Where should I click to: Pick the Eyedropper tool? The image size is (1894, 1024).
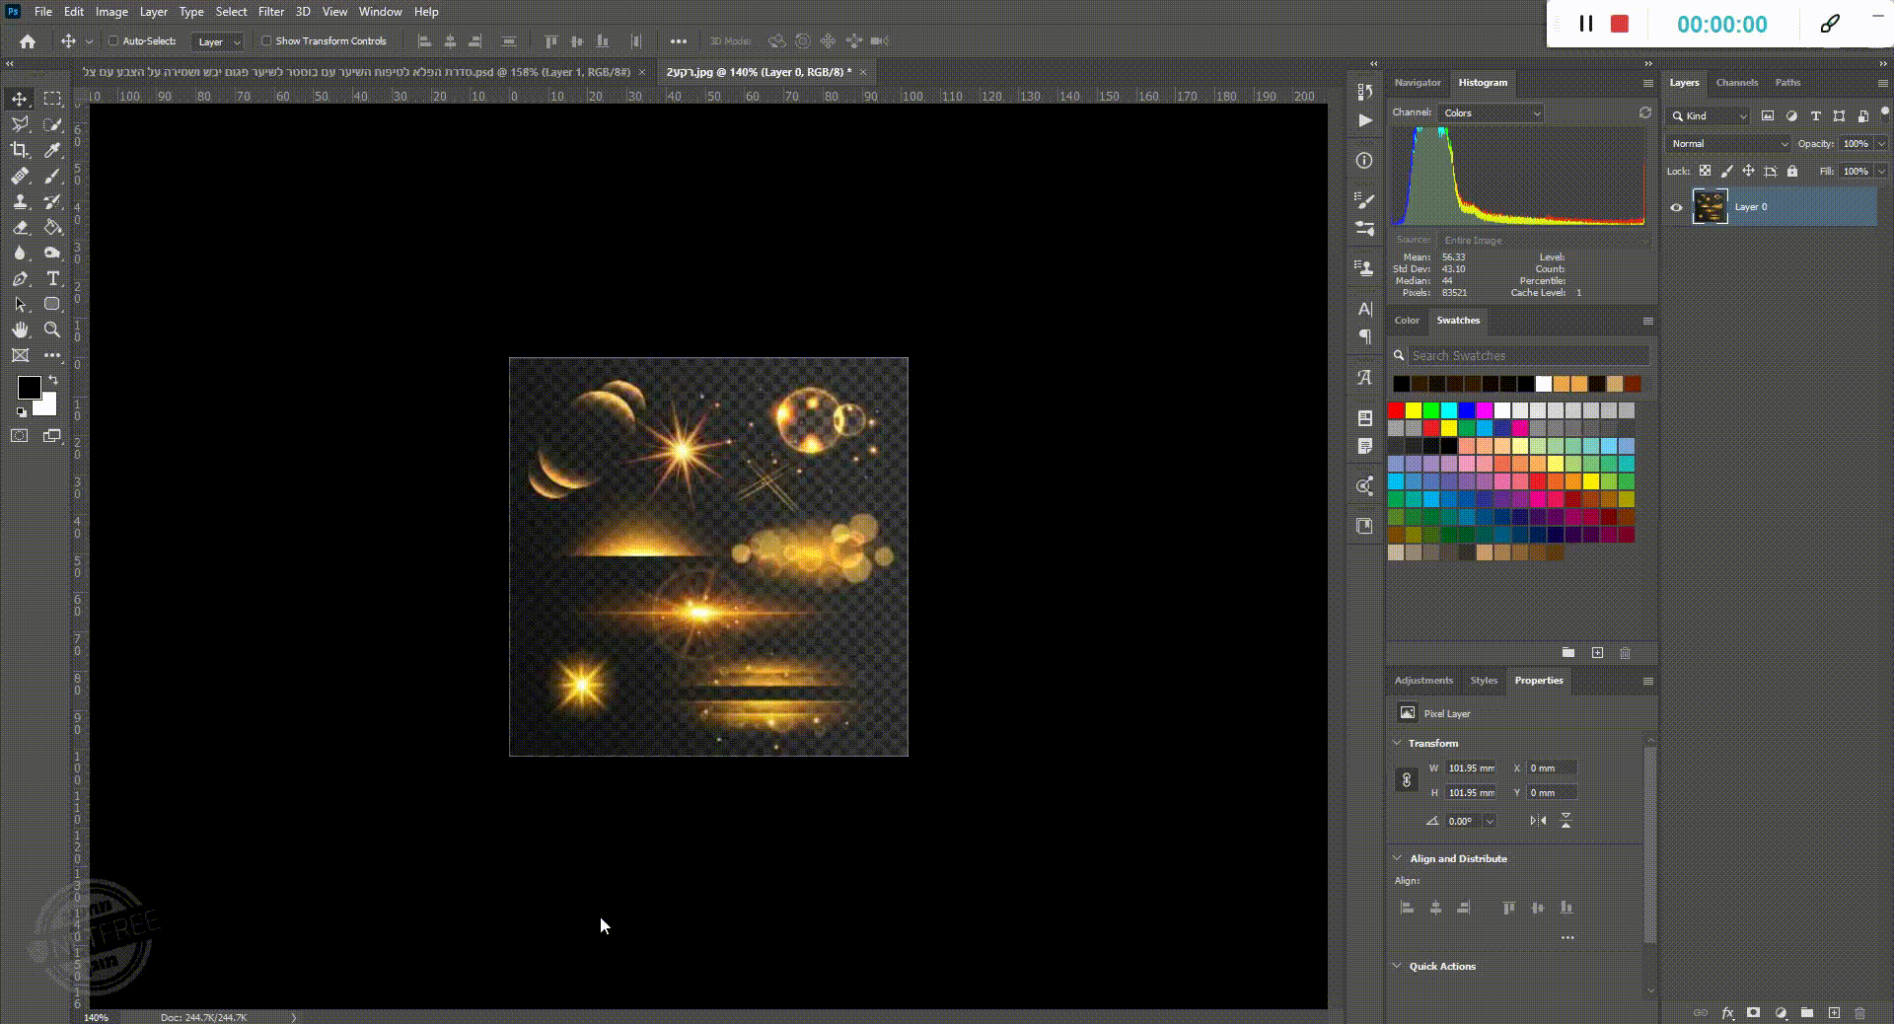[53, 150]
